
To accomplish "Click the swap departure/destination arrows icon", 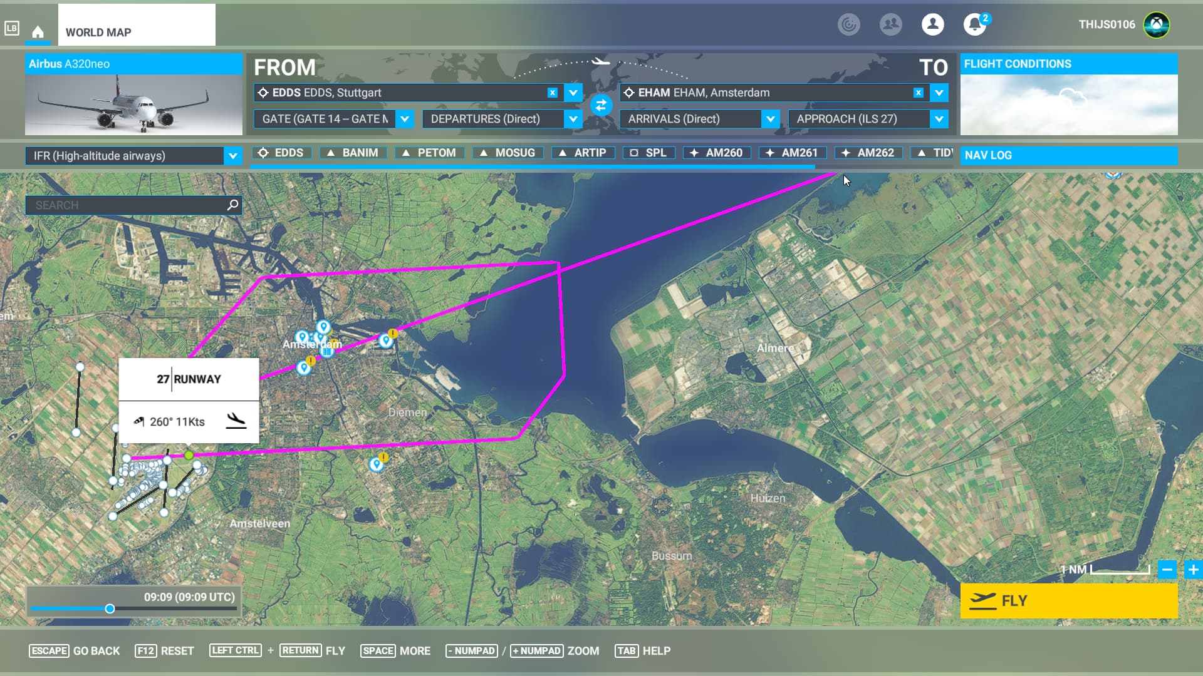I will tap(601, 105).
